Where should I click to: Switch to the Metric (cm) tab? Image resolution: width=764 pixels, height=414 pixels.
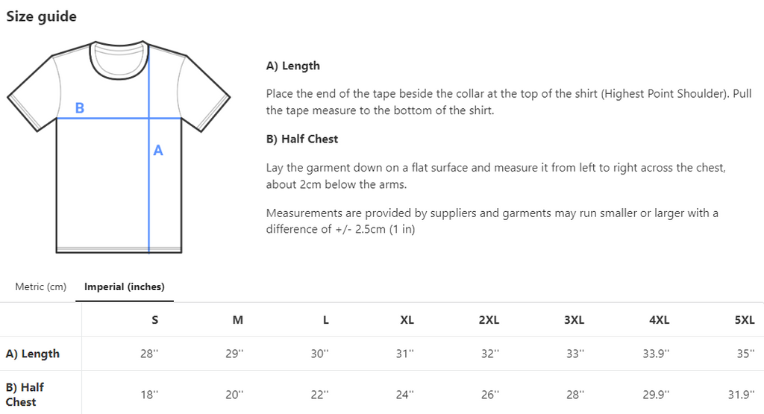coord(40,287)
